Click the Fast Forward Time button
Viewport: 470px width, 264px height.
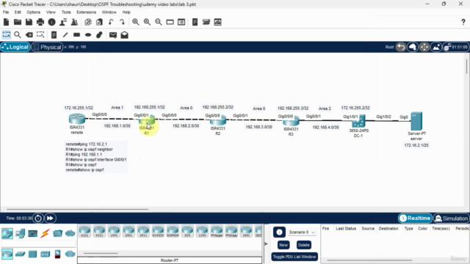(x=50, y=219)
